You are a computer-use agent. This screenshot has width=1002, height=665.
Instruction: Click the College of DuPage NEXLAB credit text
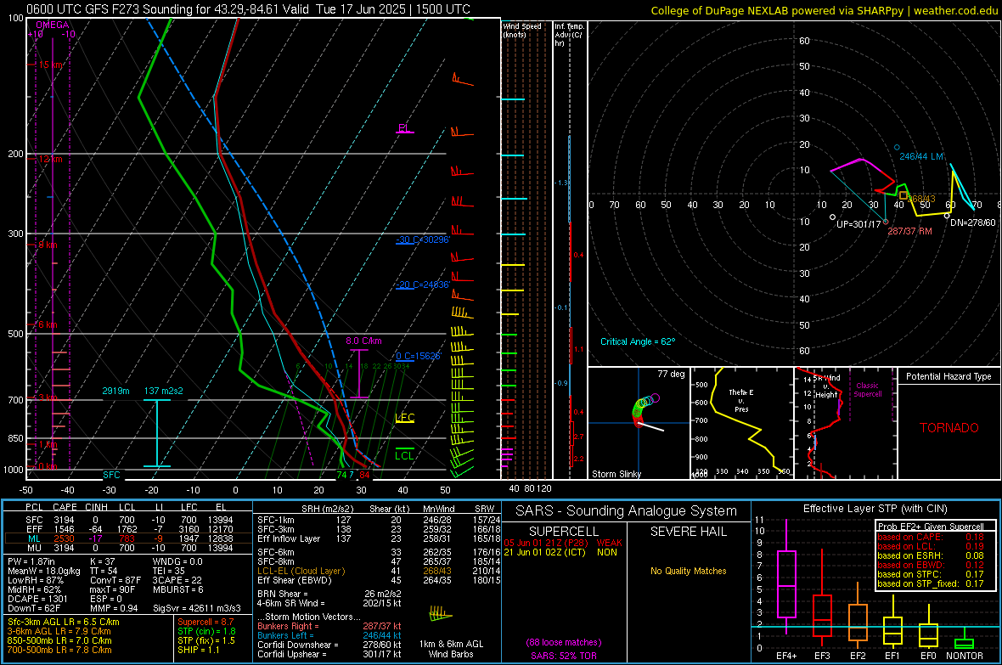click(x=824, y=10)
